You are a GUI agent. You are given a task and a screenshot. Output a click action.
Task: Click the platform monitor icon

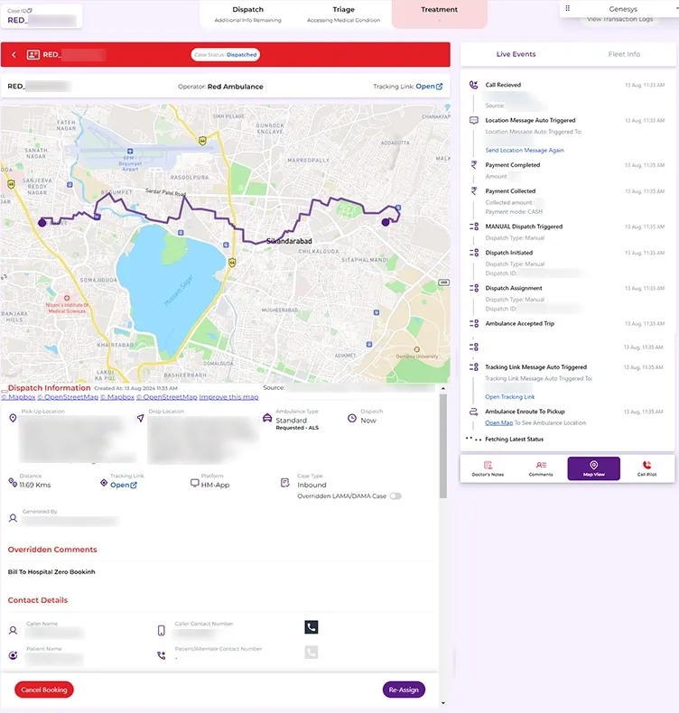[195, 483]
